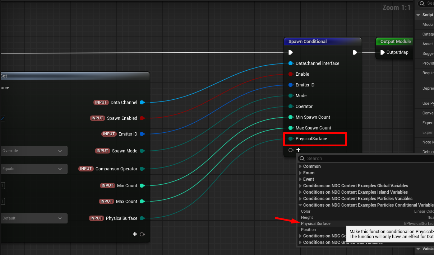434x255 pixels.
Task: Click the Max Count output pin
Action: point(142,202)
